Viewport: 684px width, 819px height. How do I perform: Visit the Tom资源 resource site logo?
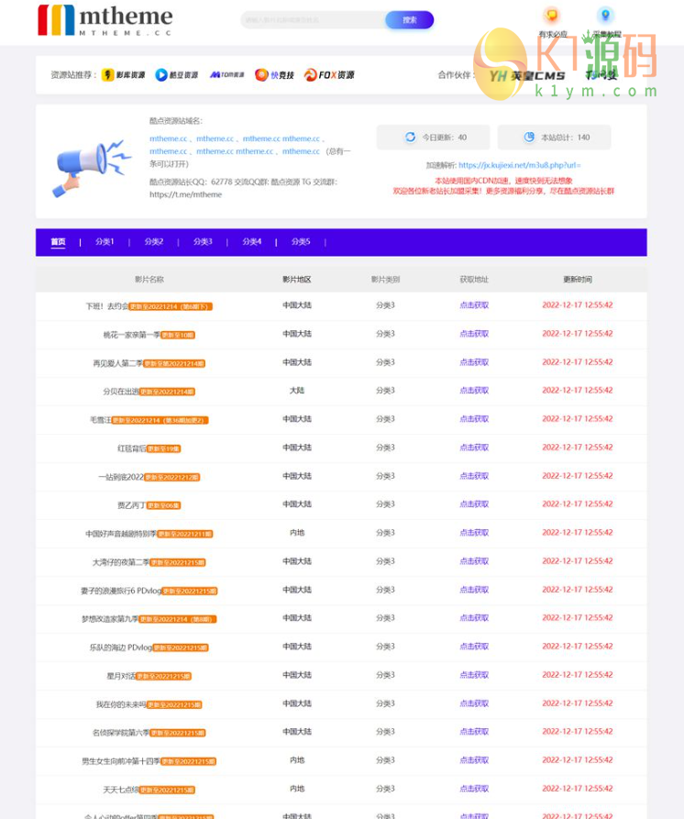pos(227,74)
